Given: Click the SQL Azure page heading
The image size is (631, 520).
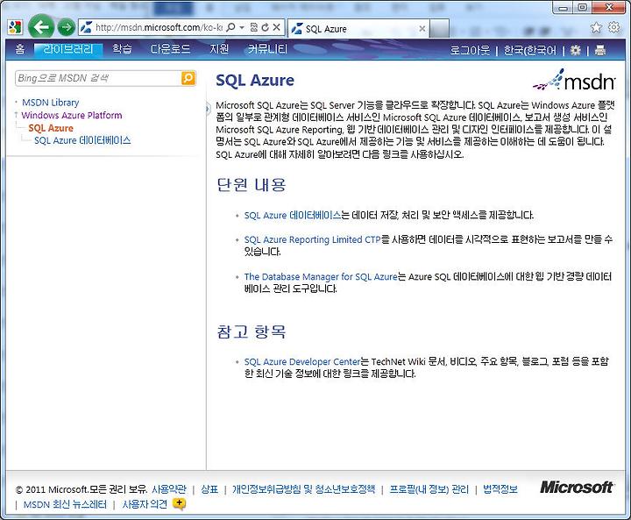Looking at the screenshot, I should click(255, 80).
